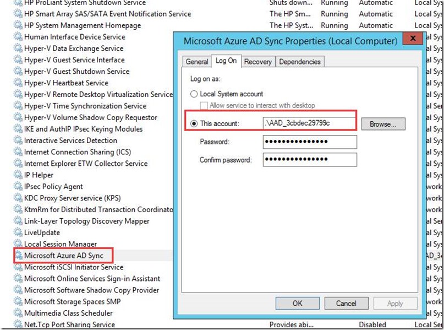Click Cancel in the properties dialog
The width and height of the screenshot is (444, 330).
pos(346,304)
